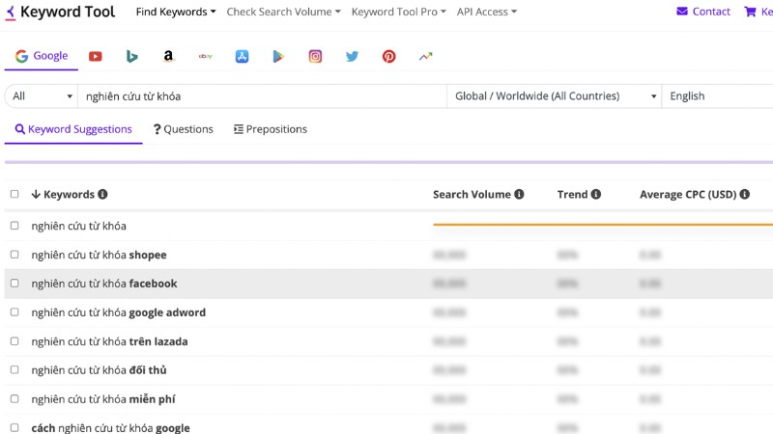Choose the Amazon keyword source icon
The width and height of the screenshot is (773, 434).
(168, 57)
